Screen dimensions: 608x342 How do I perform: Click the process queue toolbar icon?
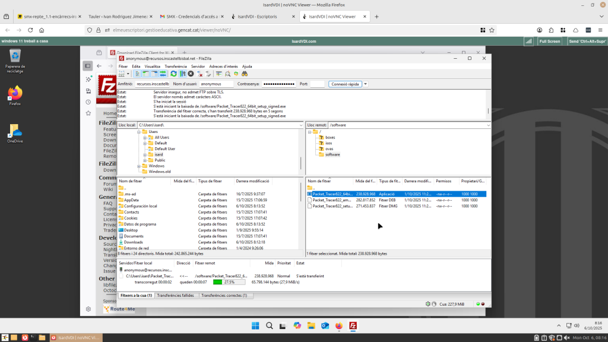(x=182, y=74)
